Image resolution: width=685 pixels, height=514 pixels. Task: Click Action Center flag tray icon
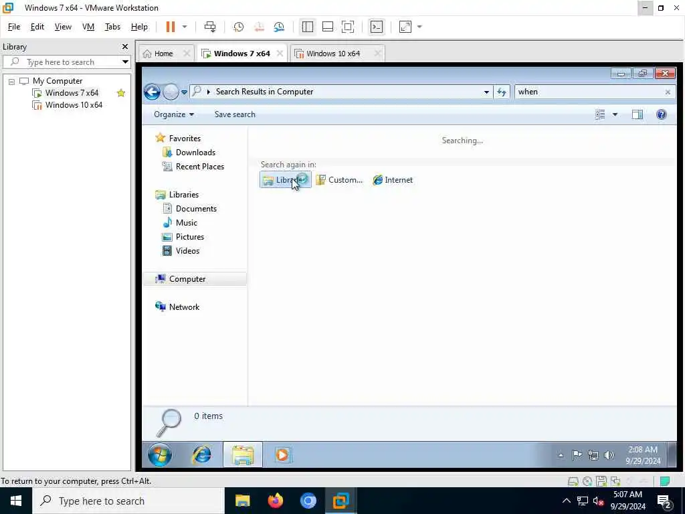point(577,455)
